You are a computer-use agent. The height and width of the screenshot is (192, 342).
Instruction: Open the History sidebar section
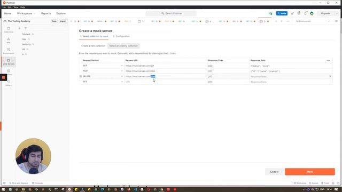click(9, 83)
